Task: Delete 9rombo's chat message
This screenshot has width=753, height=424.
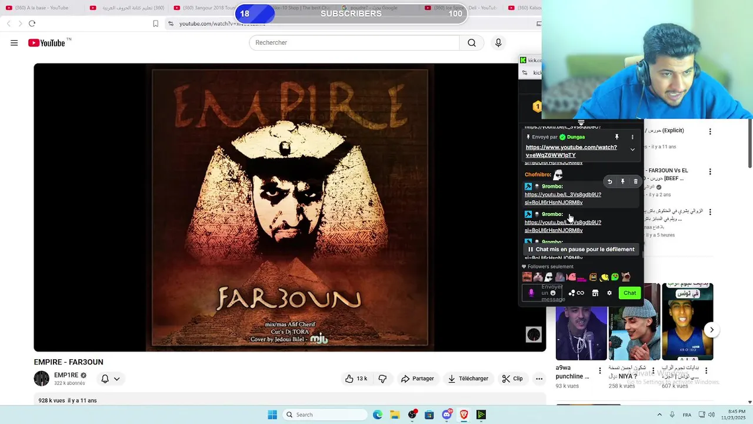Action: [x=635, y=182]
